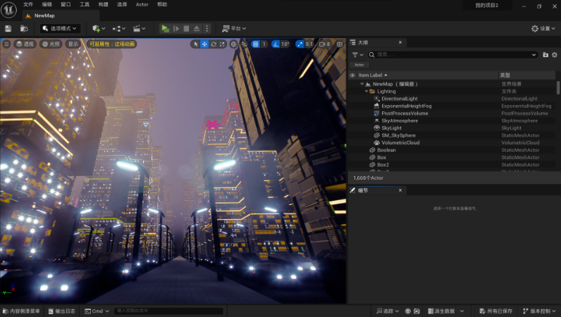Open the selection mode dropdown (选项模式)
Viewport: 561px width, 317px height.
60,28
